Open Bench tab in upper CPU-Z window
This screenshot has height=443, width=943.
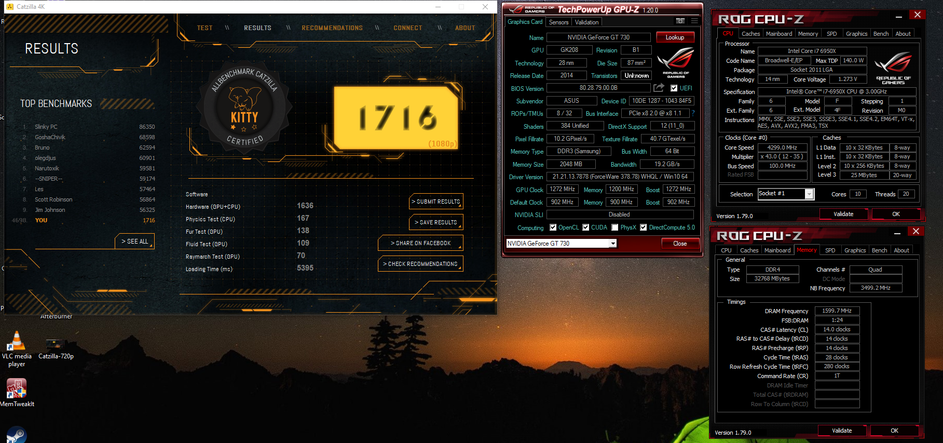click(881, 34)
